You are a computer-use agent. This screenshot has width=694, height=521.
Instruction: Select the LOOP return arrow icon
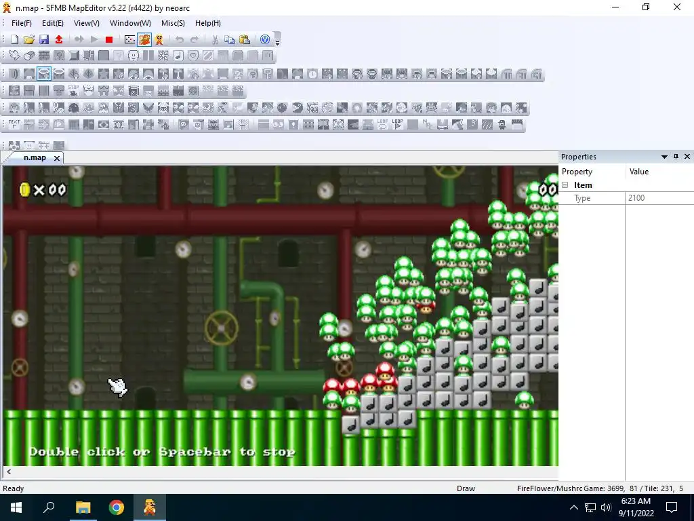[382, 125]
